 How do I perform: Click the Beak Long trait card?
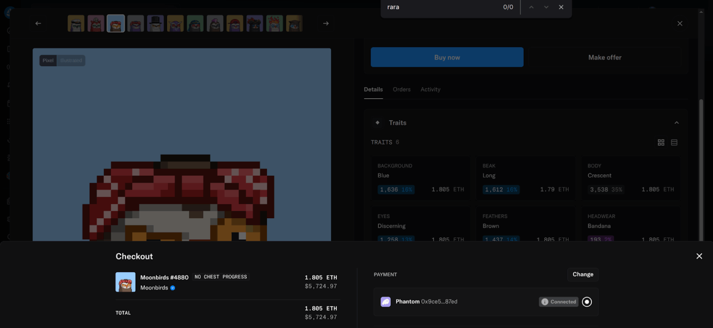pyautogui.click(x=525, y=178)
